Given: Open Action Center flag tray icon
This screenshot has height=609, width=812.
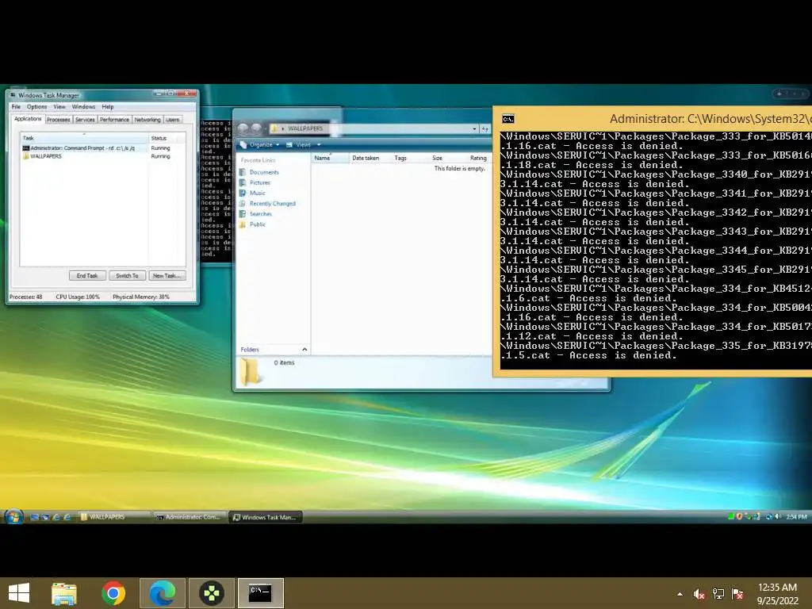Looking at the screenshot, I should tap(737, 594).
